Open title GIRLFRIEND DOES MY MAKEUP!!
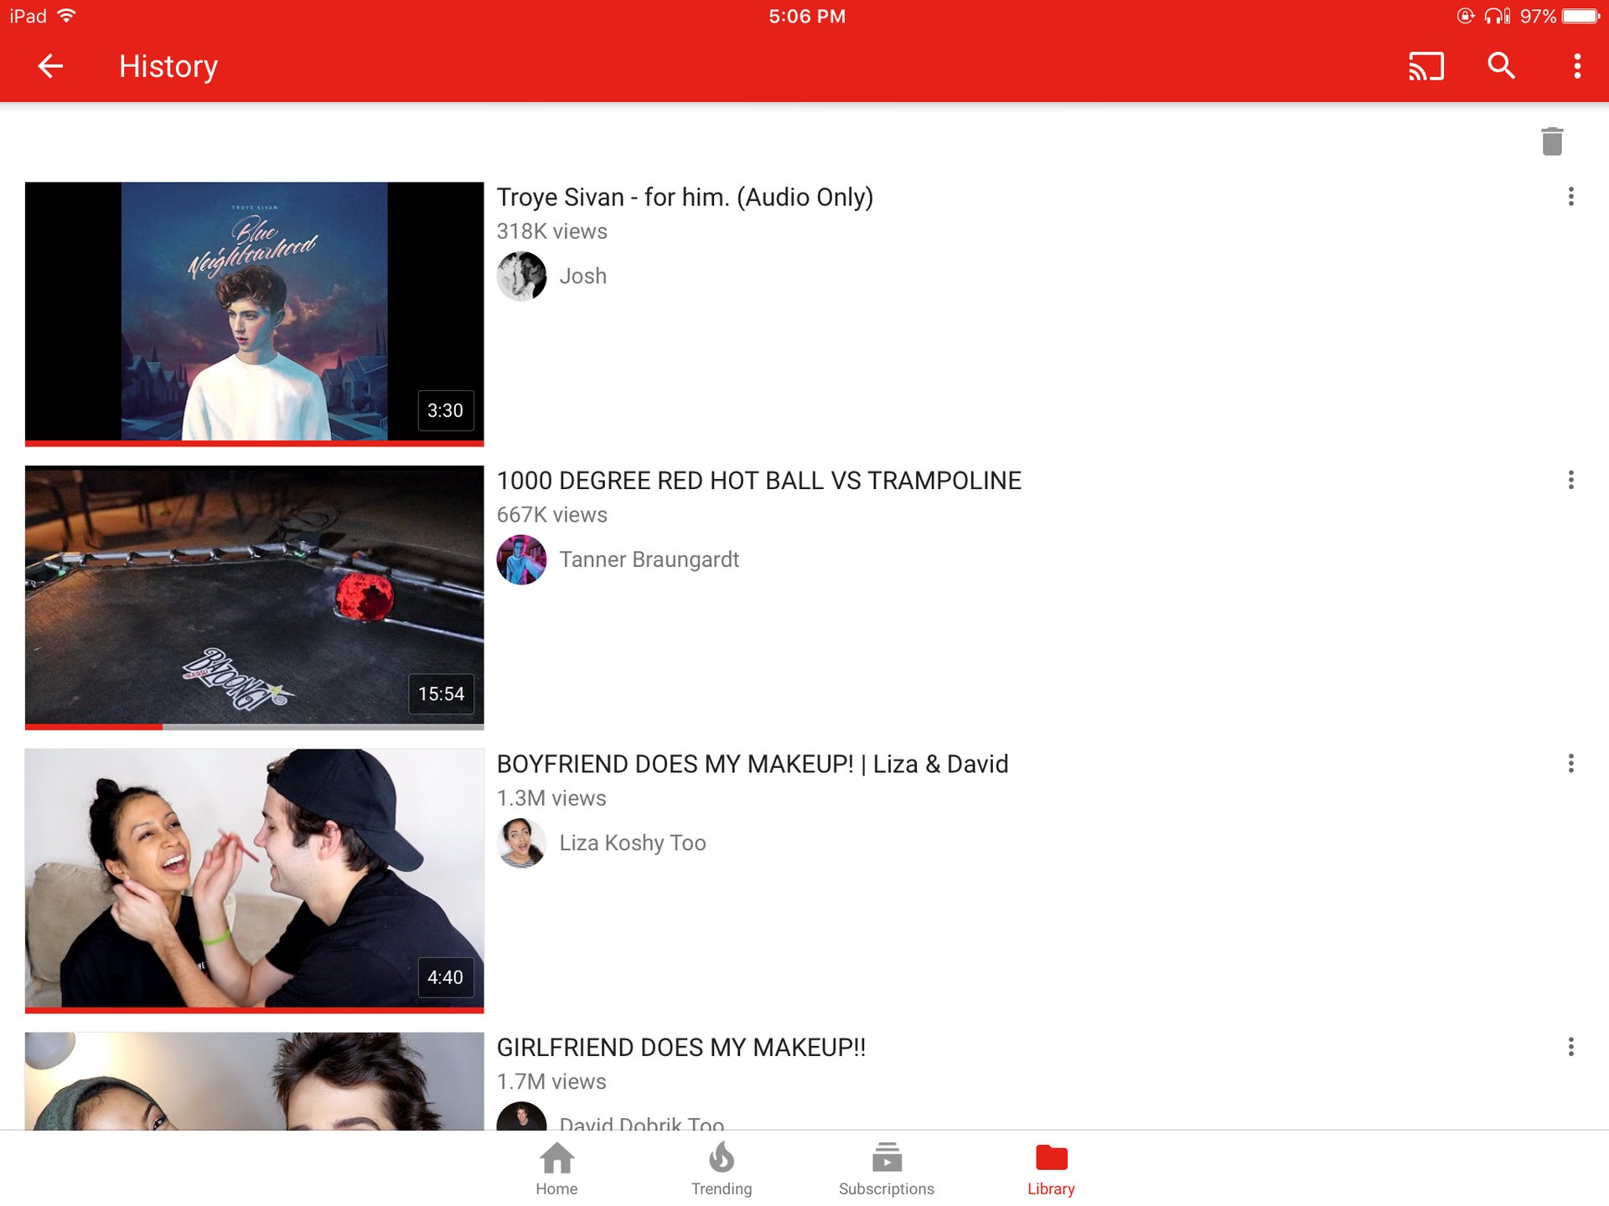1609x1206 pixels. pyautogui.click(x=681, y=1047)
